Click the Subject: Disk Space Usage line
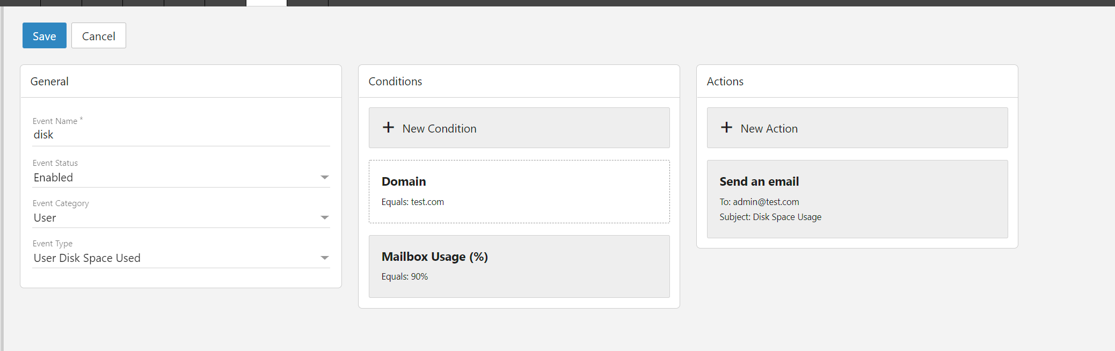The width and height of the screenshot is (1115, 351). click(x=770, y=217)
